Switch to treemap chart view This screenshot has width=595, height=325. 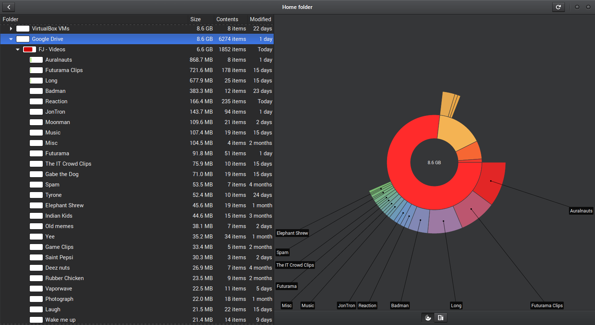pyautogui.click(x=441, y=318)
